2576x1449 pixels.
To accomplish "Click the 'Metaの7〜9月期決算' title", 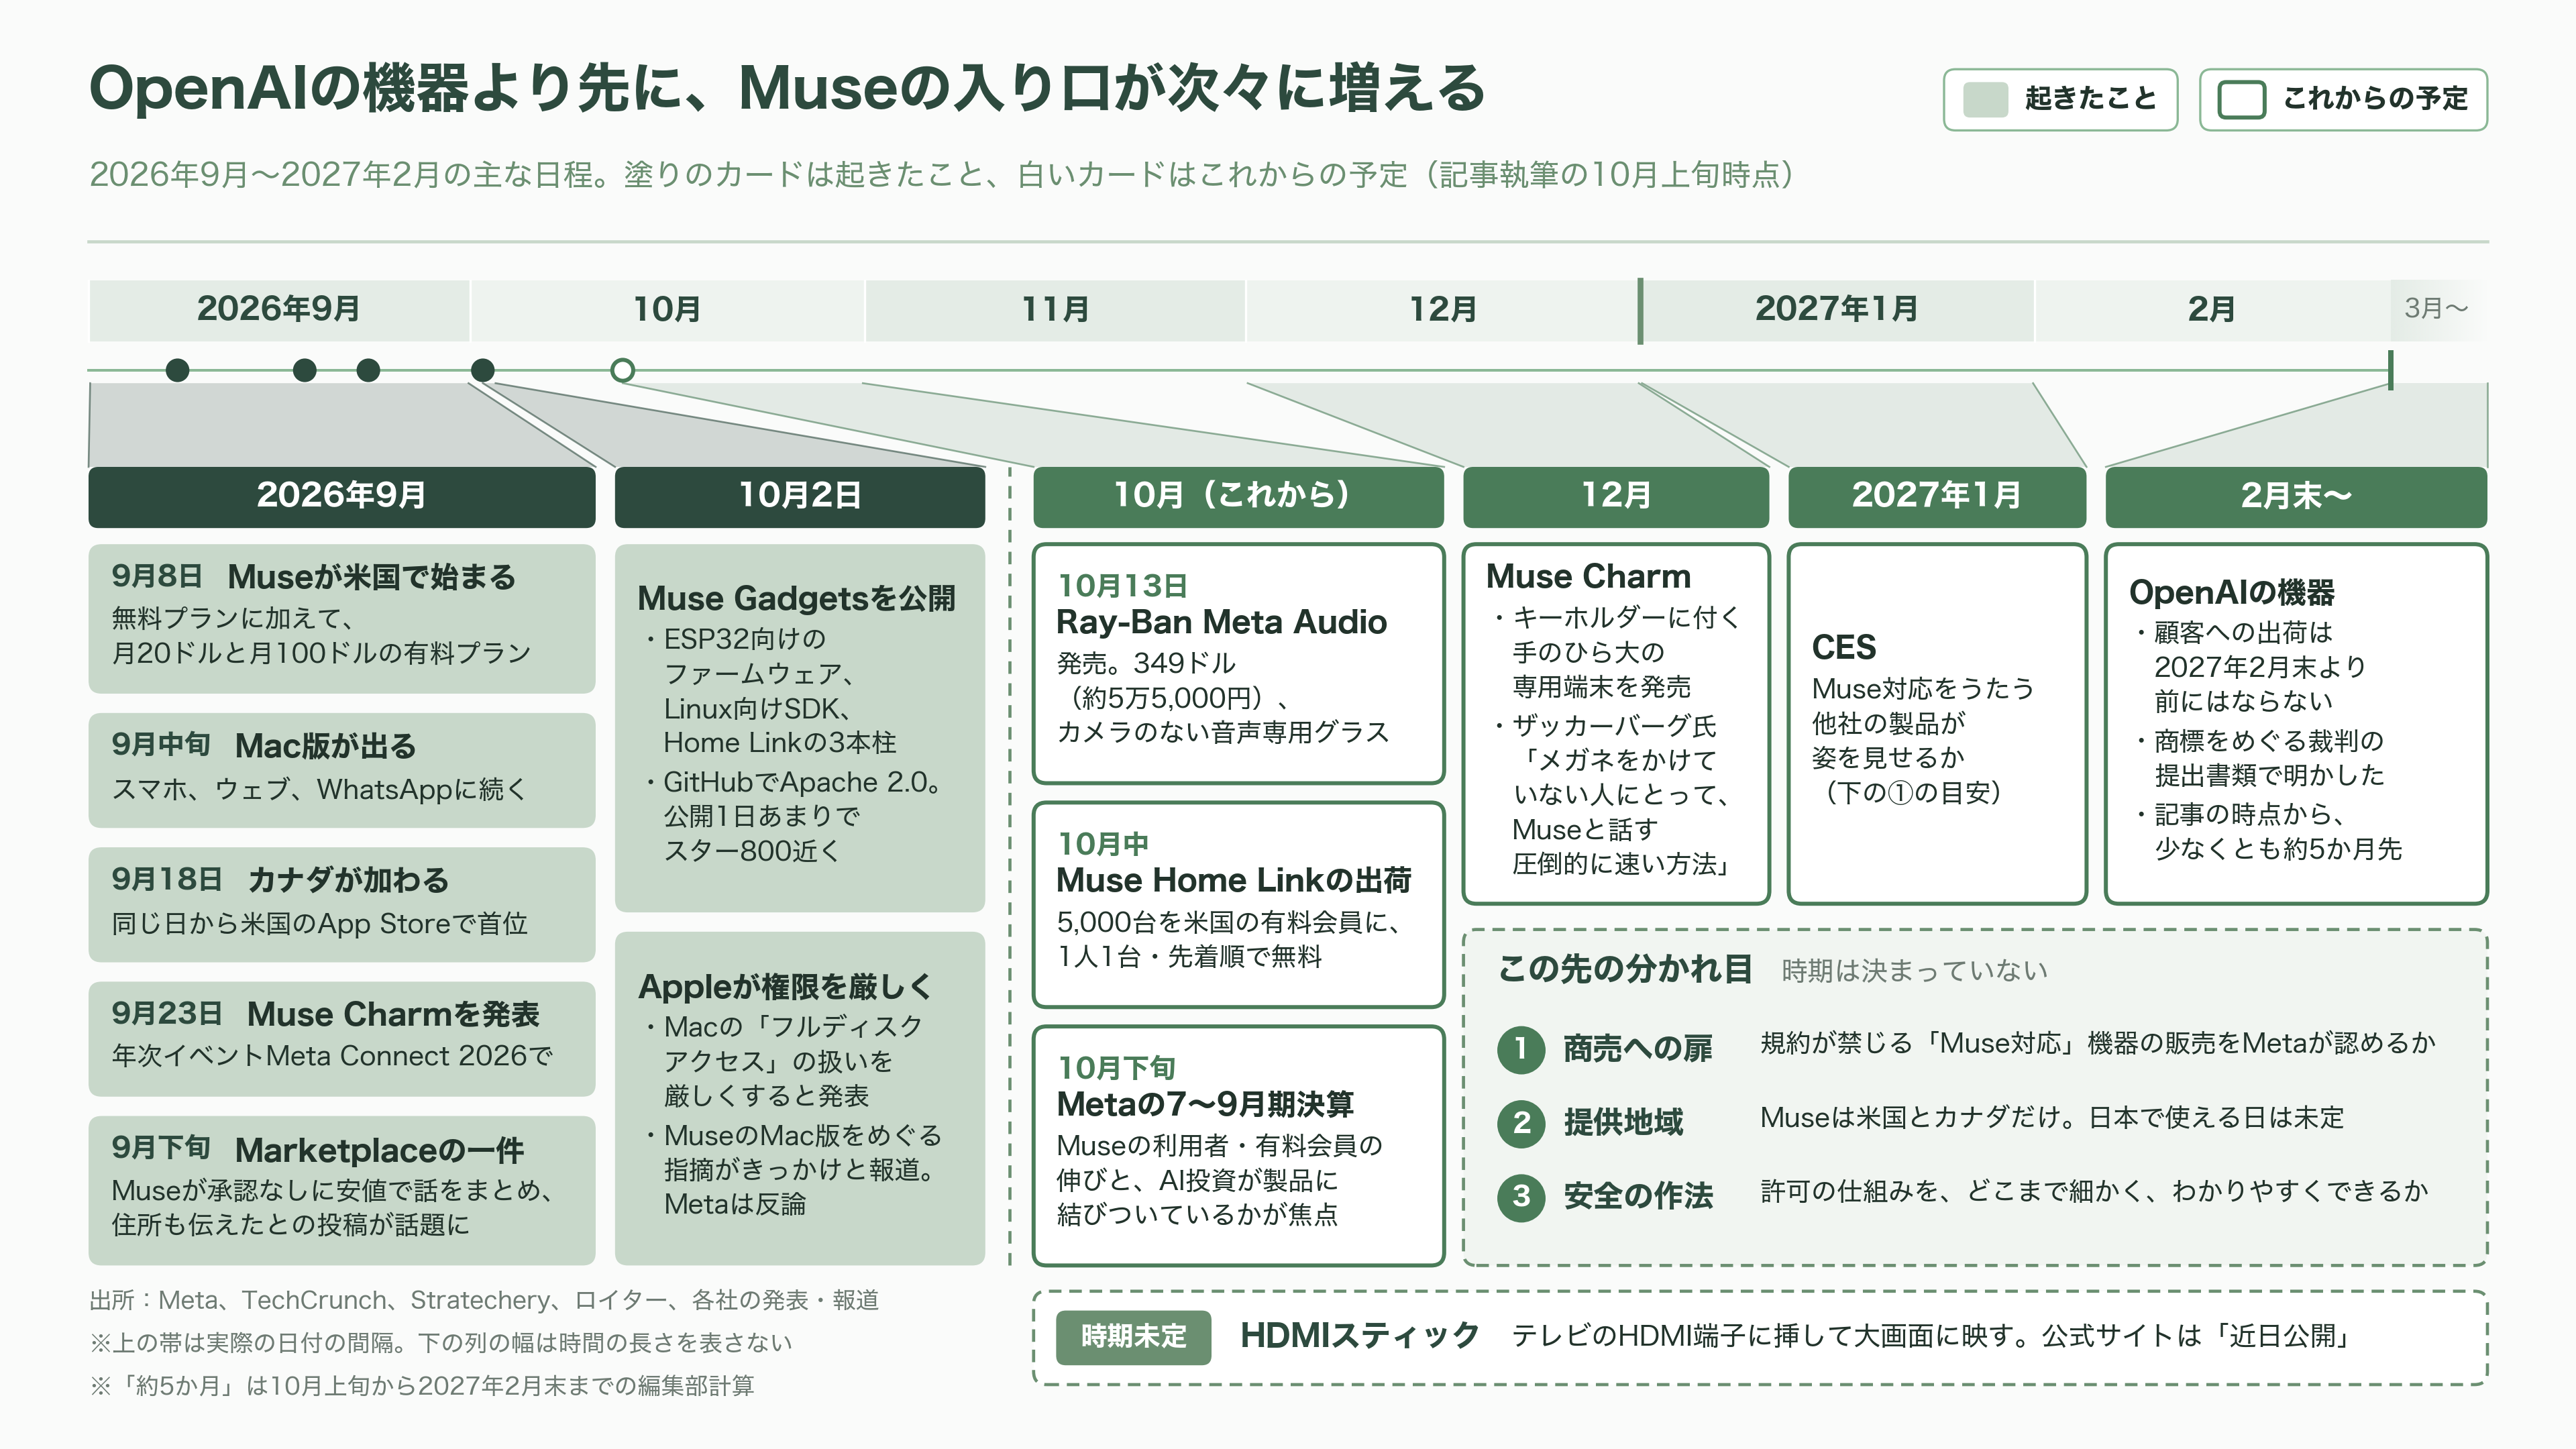I will click(1205, 1105).
